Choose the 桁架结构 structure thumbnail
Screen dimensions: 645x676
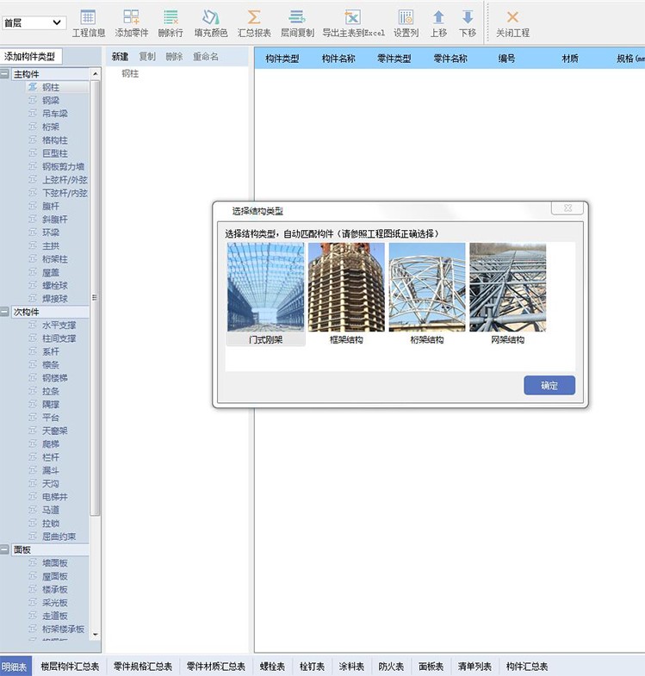(x=427, y=294)
